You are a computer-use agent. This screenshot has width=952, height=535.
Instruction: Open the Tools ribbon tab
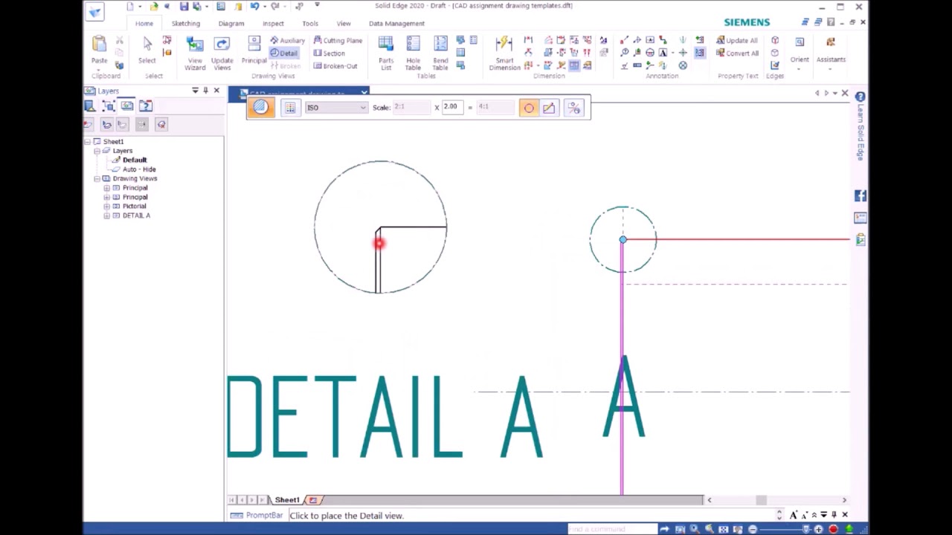coord(310,23)
